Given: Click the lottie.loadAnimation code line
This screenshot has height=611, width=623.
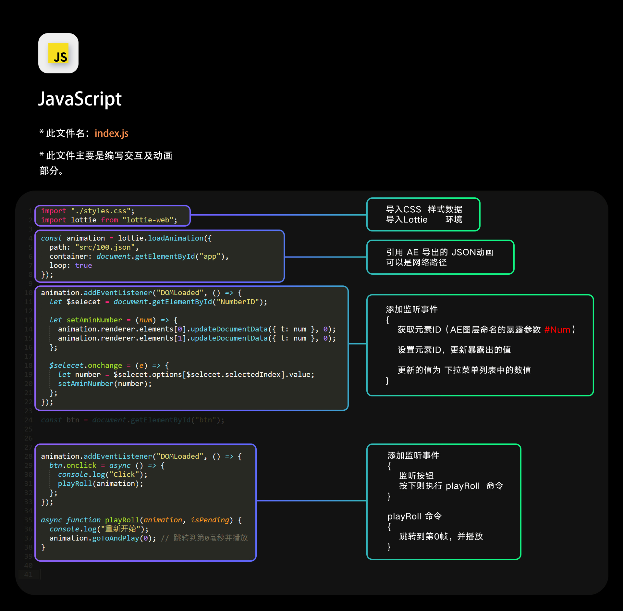Looking at the screenshot, I should pos(126,238).
